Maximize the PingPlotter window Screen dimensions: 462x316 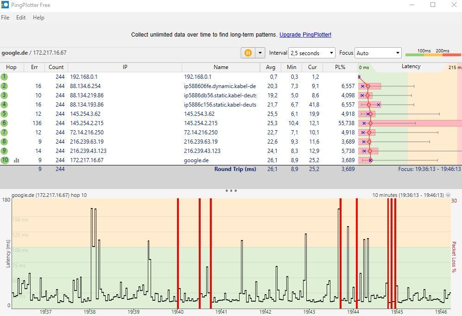(x=433, y=5)
